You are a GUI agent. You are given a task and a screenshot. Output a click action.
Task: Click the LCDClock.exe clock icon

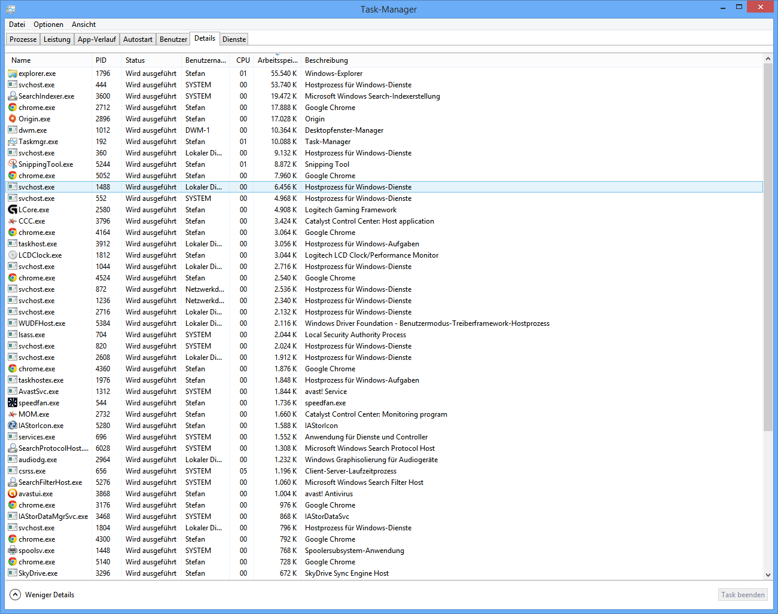tap(13, 255)
